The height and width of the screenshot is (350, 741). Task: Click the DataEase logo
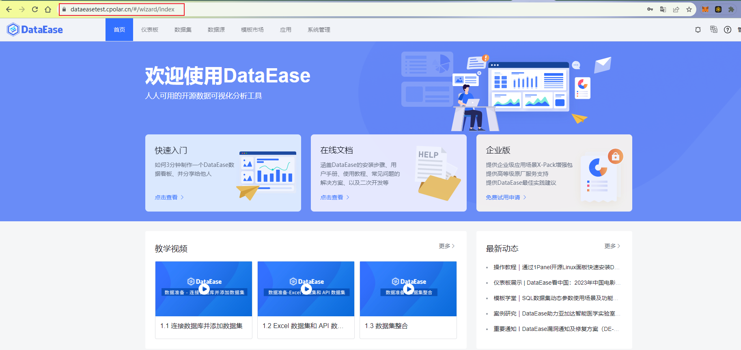[x=35, y=30]
